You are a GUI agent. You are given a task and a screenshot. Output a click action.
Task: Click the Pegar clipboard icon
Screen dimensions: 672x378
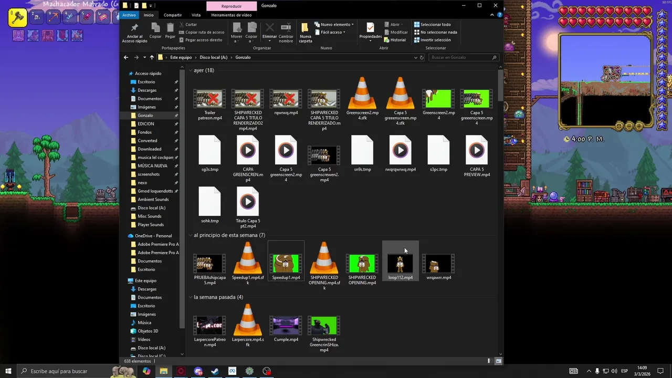click(x=170, y=28)
